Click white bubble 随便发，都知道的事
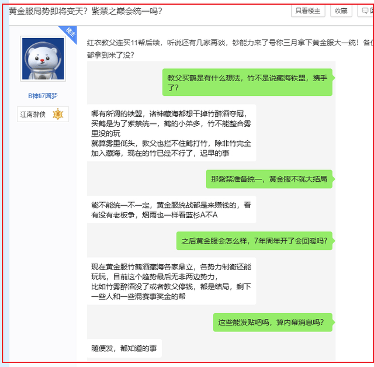Viewport: 374px width, 367px height. click(x=124, y=348)
